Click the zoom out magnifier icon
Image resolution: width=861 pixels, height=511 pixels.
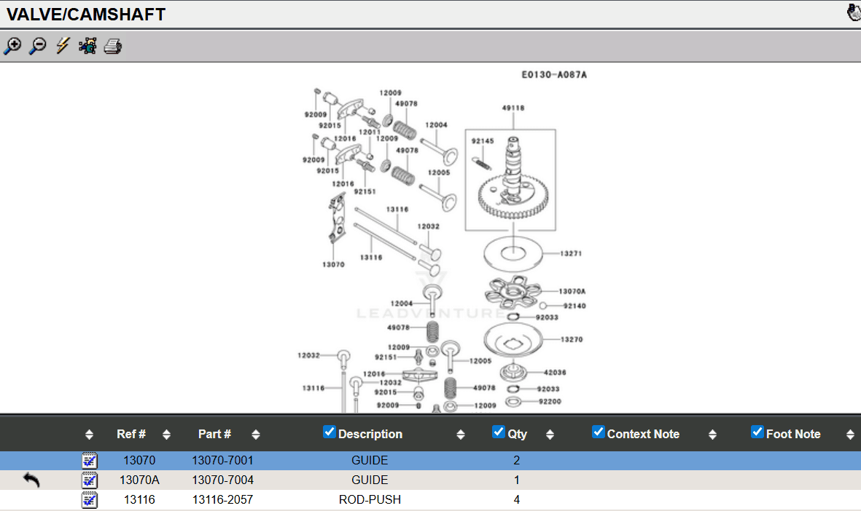(37, 47)
